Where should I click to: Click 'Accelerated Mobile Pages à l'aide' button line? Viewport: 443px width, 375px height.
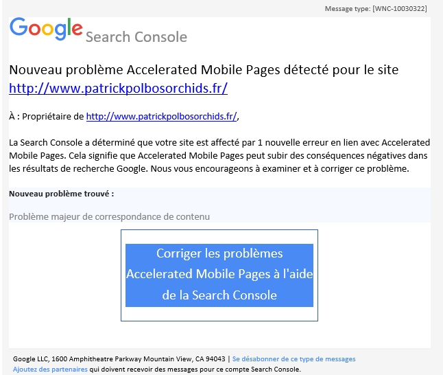pos(219,274)
